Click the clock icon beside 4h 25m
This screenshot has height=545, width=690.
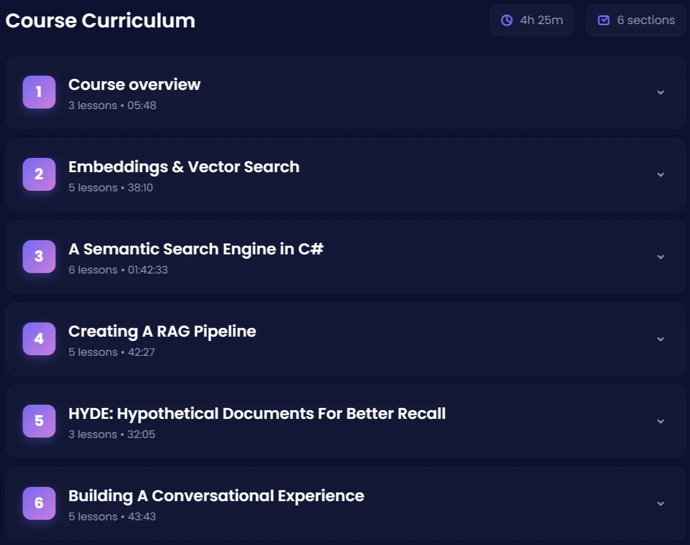point(507,20)
